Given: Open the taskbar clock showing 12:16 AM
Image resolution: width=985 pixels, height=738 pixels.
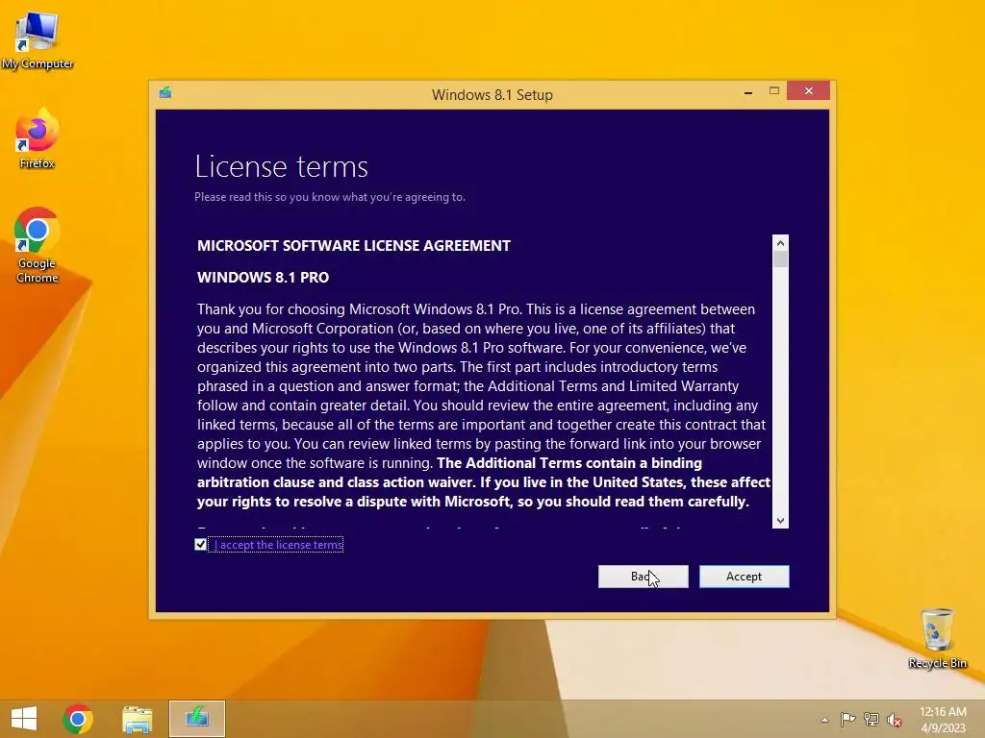Looking at the screenshot, I should [x=943, y=720].
